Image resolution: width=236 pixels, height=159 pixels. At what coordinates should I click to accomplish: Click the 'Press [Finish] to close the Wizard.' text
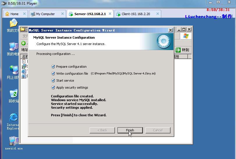tap(79, 115)
